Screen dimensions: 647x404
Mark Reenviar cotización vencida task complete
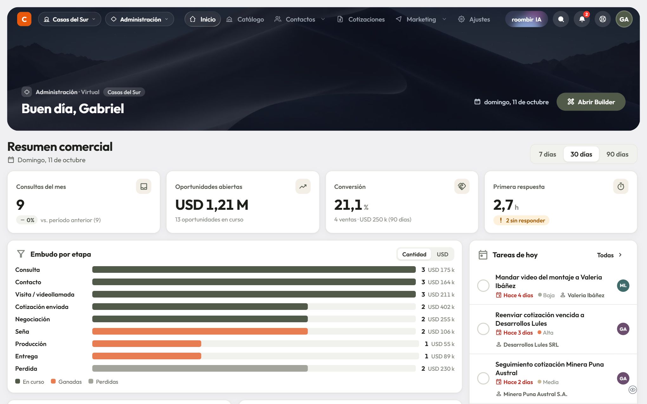pos(483,329)
